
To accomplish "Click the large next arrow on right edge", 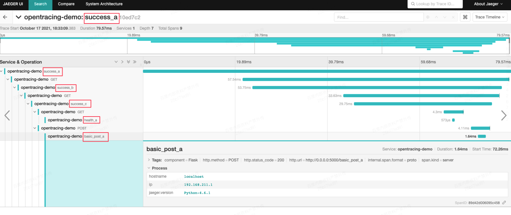I will pos(504,115).
